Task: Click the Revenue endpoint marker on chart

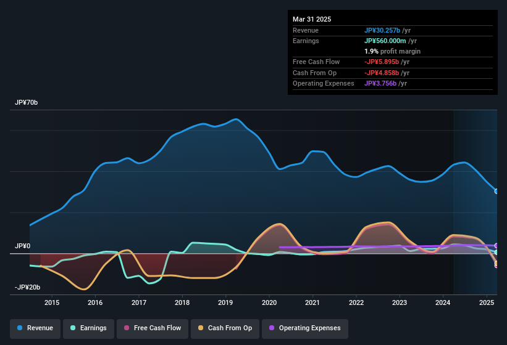Action: [497, 191]
